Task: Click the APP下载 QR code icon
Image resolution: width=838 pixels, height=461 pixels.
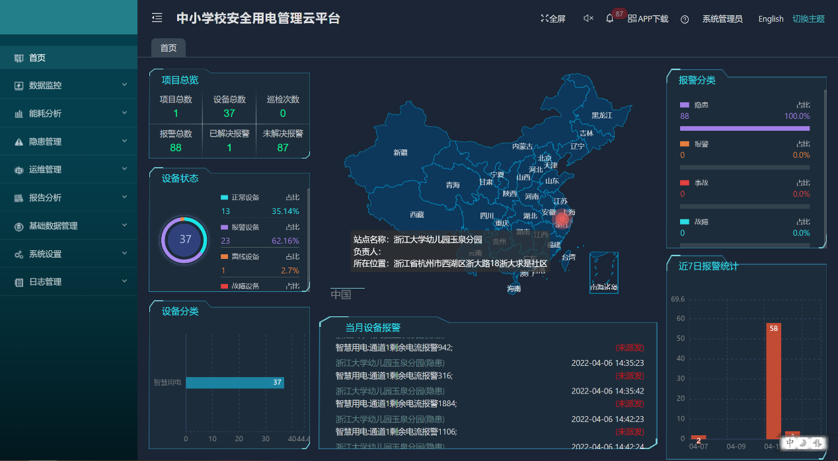Action: pos(632,18)
